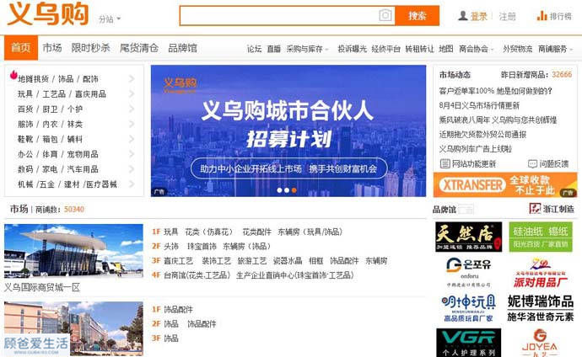582x357 pixels.
Task: Open 派对用品厂 brand logo
Action: [x=541, y=274]
